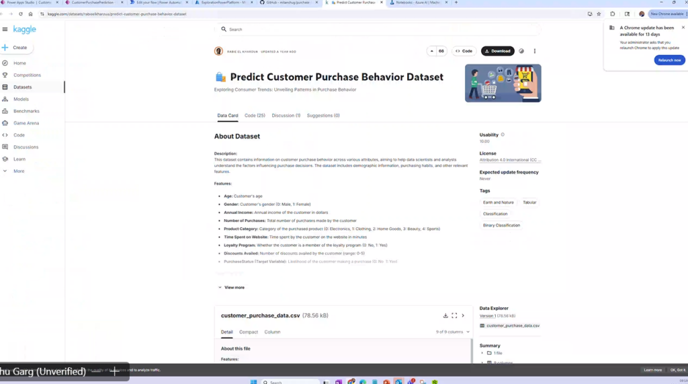Select the Data Card tab

pos(228,116)
